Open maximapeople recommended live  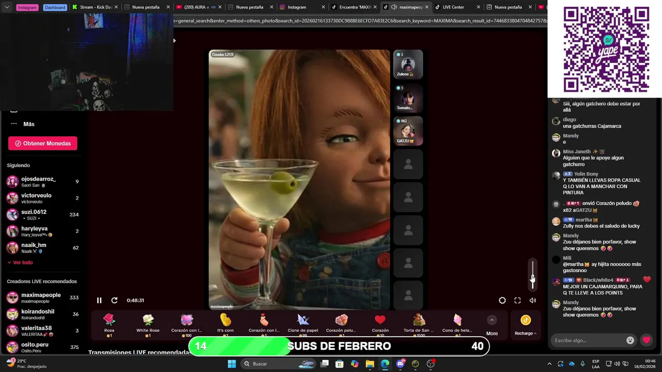click(42, 298)
